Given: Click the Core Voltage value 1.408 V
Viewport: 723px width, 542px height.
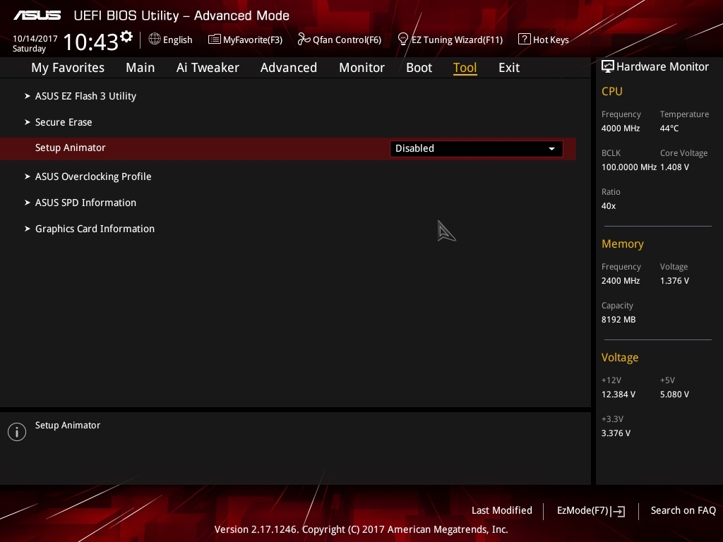Looking at the screenshot, I should (674, 167).
